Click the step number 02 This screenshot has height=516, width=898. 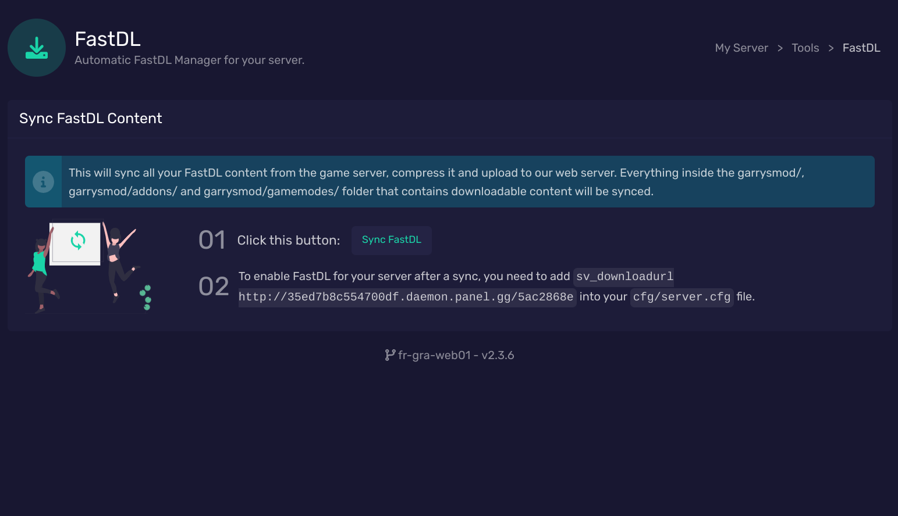pyautogui.click(x=214, y=286)
